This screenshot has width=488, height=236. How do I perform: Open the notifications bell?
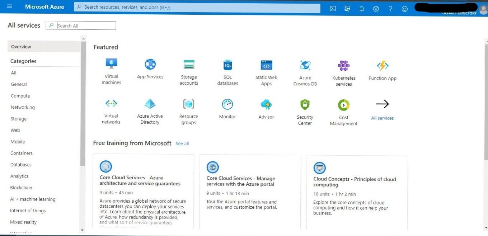tap(361, 8)
